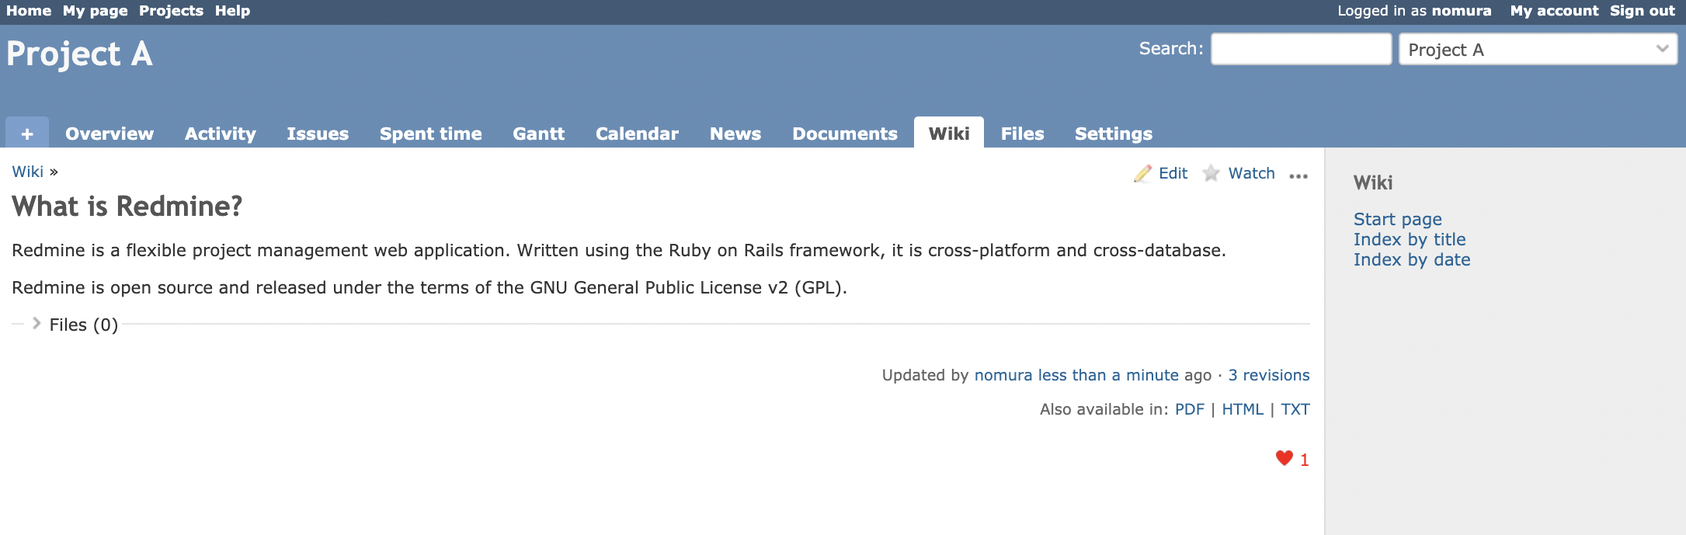Screen dimensions: 1686x535
Task: Export the page as HTML
Action: [1243, 409]
